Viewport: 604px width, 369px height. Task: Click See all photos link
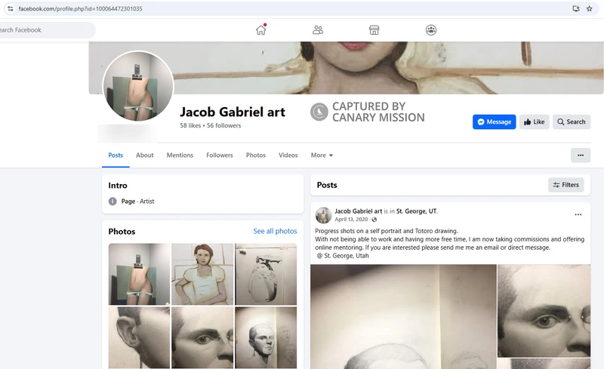point(275,231)
